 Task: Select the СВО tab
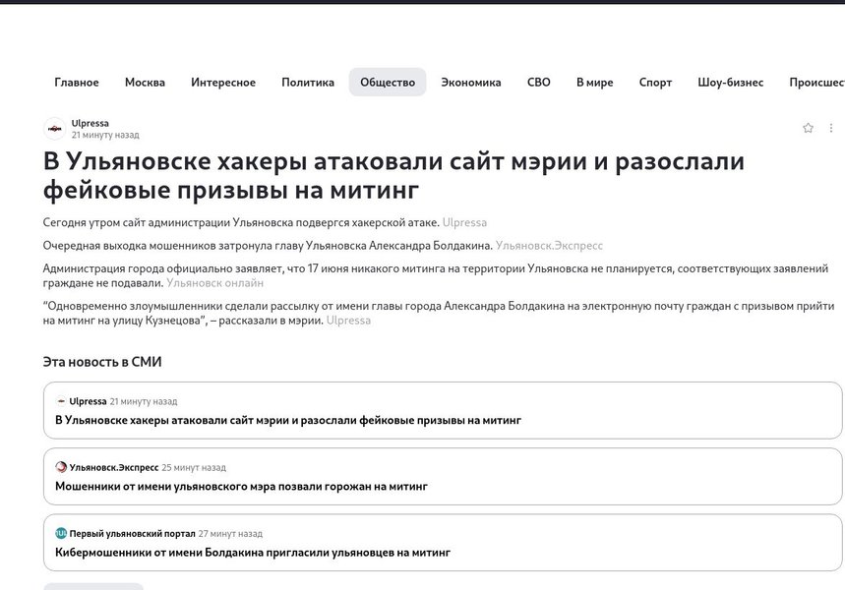pos(538,82)
